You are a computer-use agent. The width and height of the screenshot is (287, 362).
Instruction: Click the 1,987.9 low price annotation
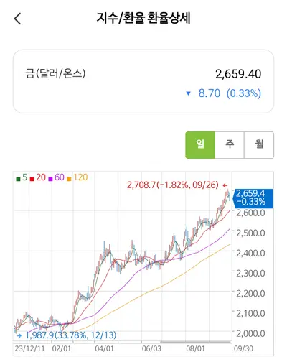pyautogui.click(x=71, y=335)
